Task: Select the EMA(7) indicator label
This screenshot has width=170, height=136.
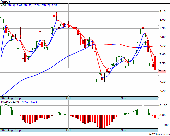Action: 46,5
